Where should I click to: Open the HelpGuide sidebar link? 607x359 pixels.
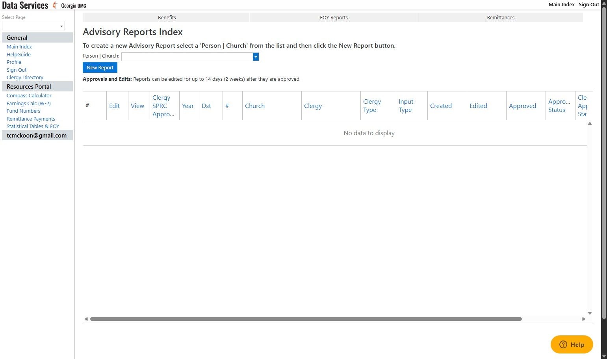[19, 54]
